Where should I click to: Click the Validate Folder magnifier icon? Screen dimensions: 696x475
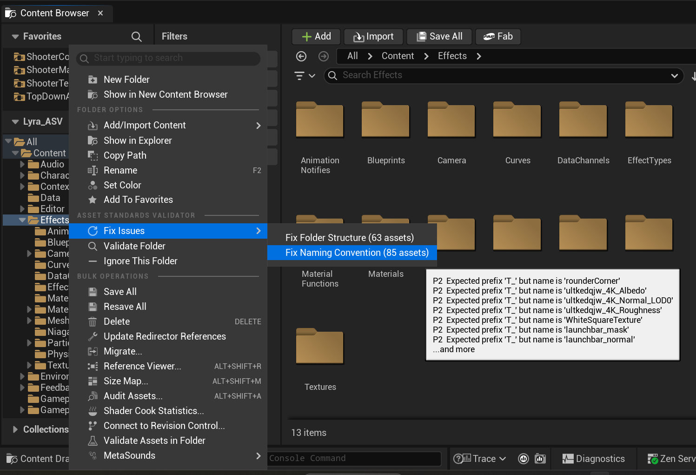(93, 246)
